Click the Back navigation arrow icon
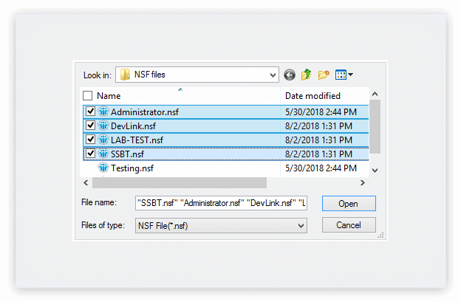The width and height of the screenshot is (461, 302). pyautogui.click(x=289, y=75)
